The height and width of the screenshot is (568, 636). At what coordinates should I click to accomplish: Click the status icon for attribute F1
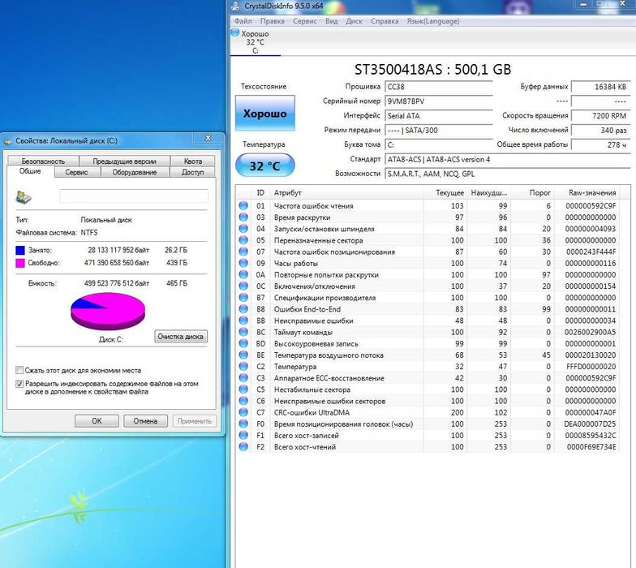[243, 435]
